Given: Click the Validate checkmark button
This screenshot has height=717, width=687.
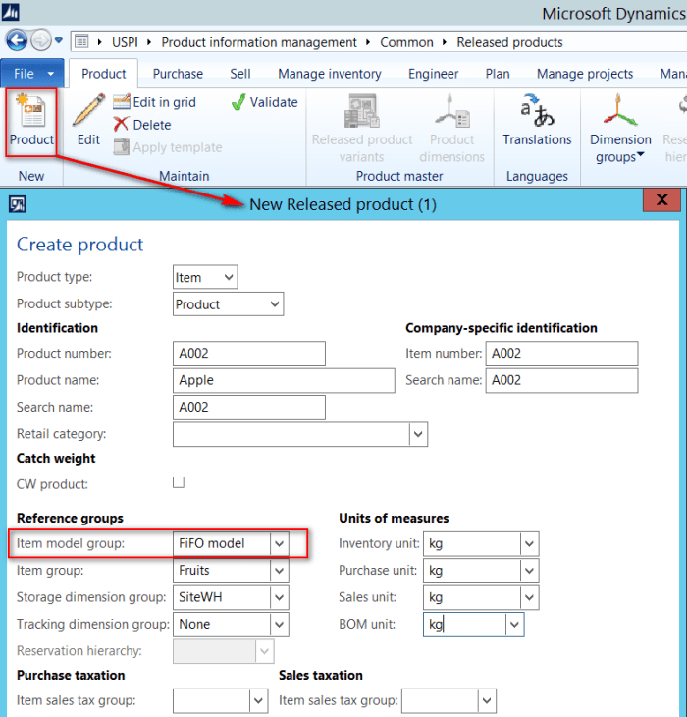Looking at the screenshot, I should coord(264,102).
